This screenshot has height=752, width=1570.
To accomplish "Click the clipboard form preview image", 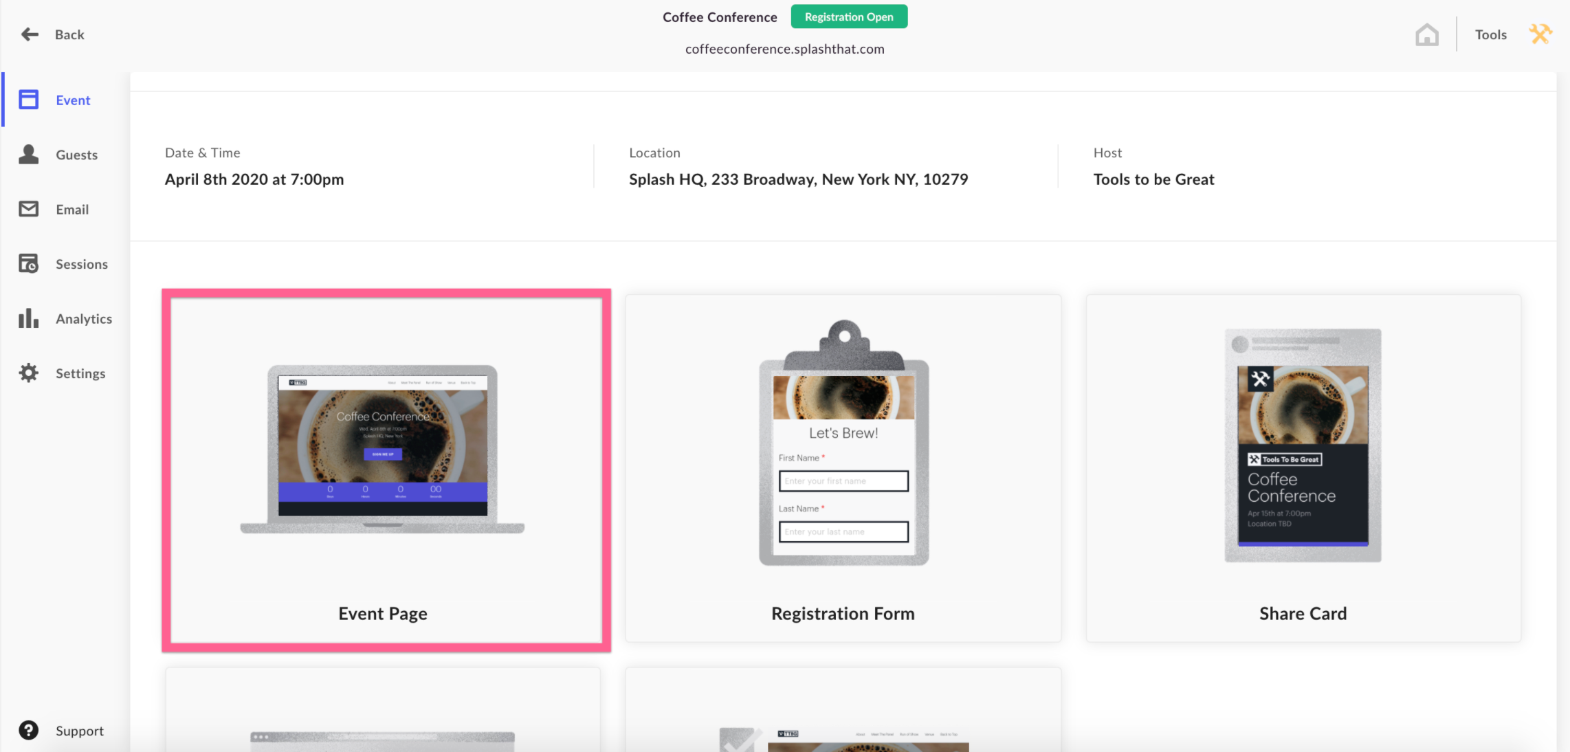I will (843, 443).
